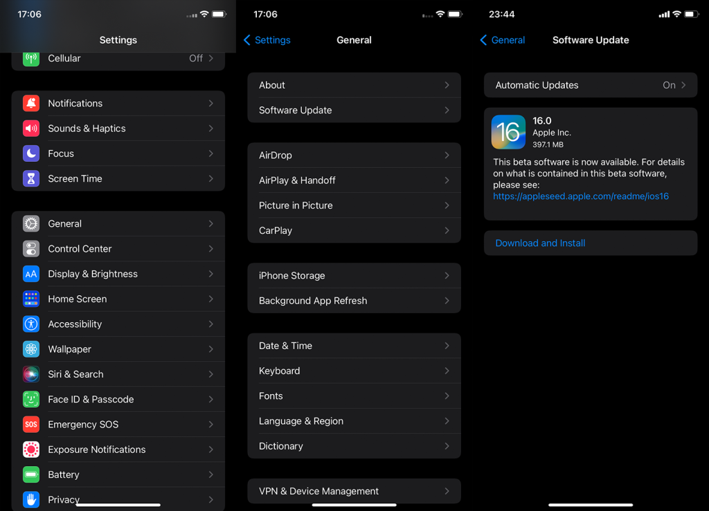This screenshot has width=709, height=511.
Task: Open Background App Refresh row
Action: coord(354,301)
